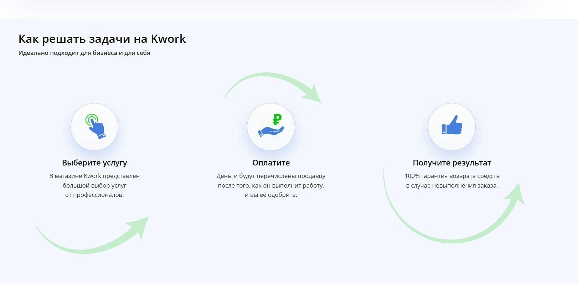The height and width of the screenshot is (291, 578).
Task: Click the text "в случае невыполнения заказа."
Action: coord(452,185)
